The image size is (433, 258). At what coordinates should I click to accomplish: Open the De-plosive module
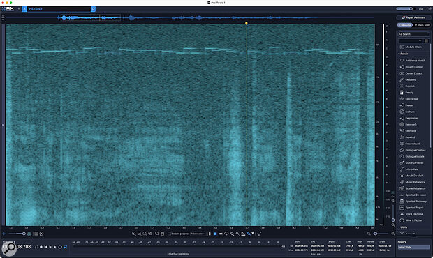tap(409, 118)
